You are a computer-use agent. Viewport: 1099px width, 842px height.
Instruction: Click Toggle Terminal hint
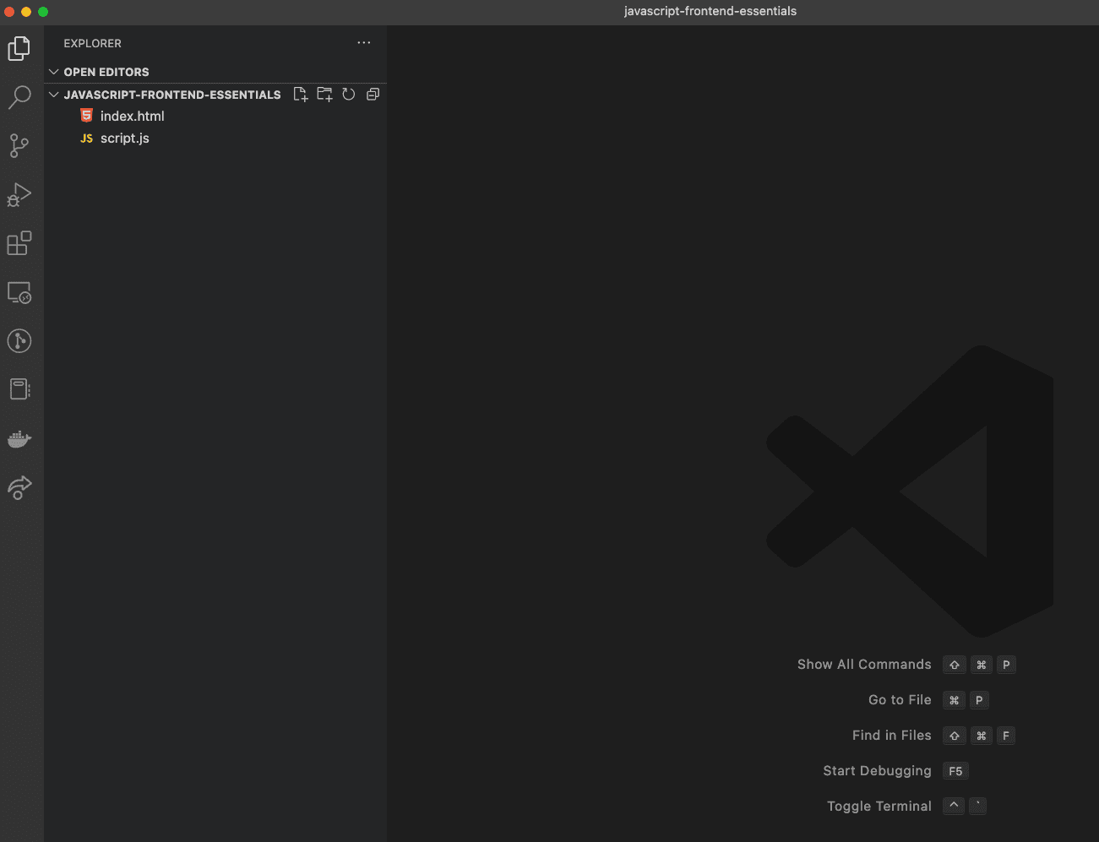point(879,807)
